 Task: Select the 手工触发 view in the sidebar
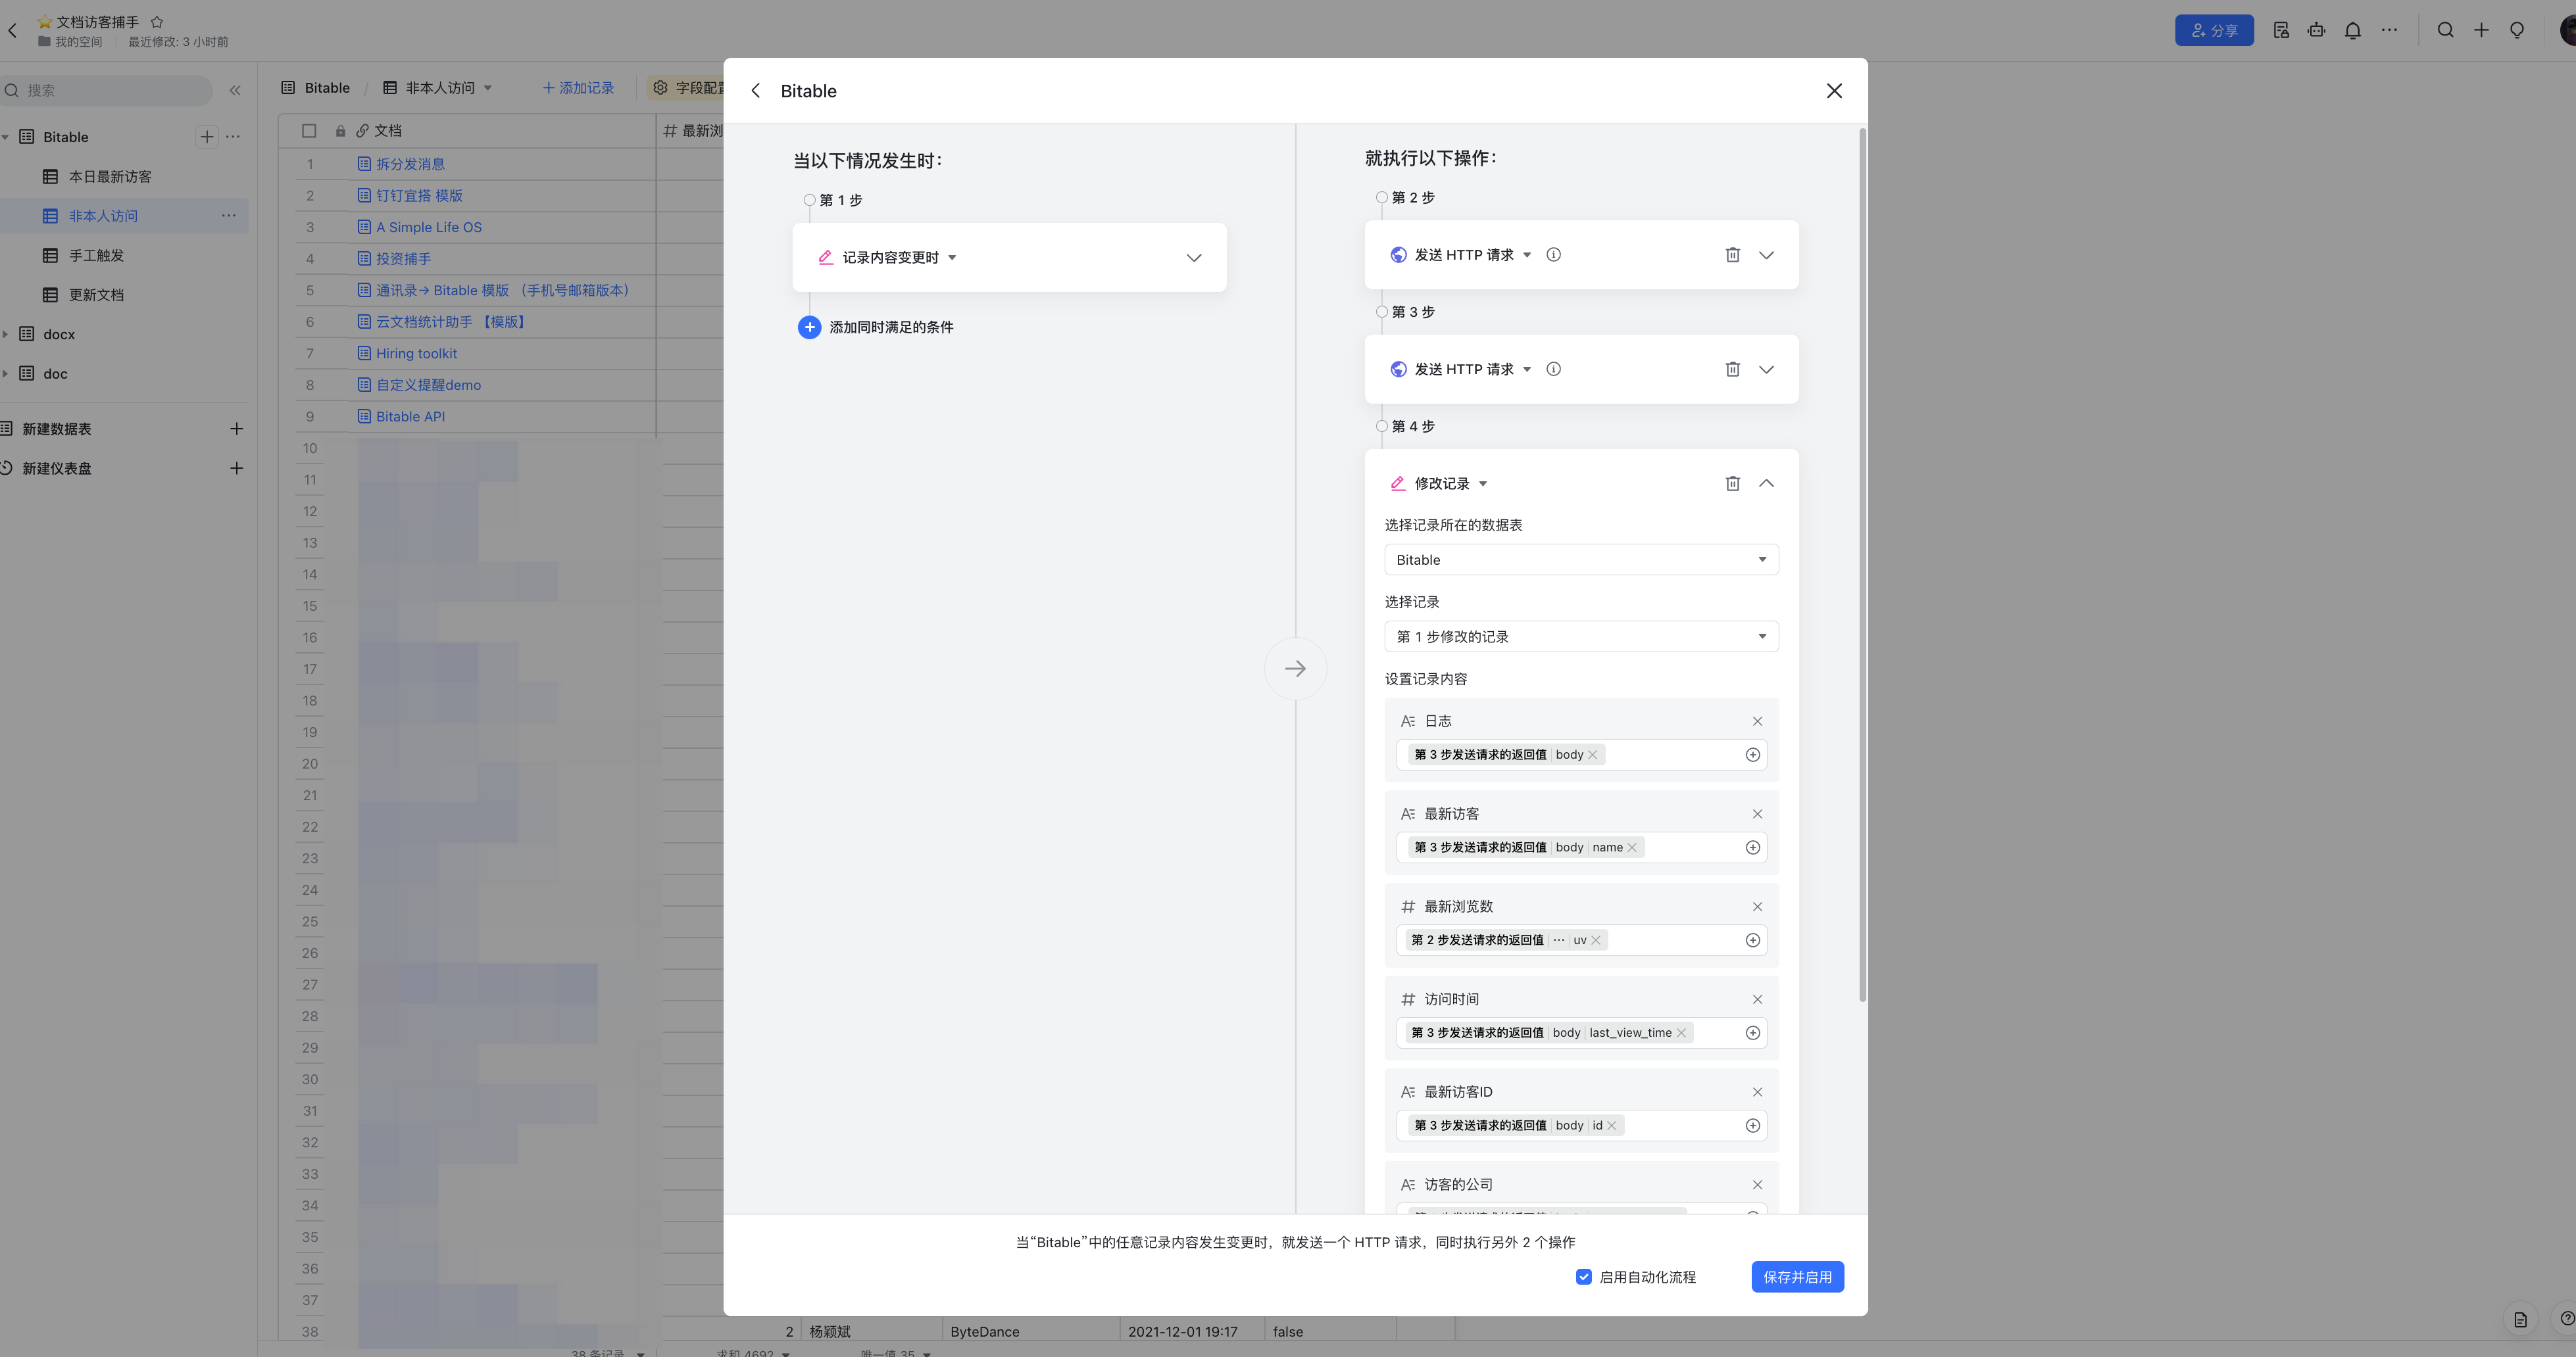pyautogui.click(x=96, y=256)
